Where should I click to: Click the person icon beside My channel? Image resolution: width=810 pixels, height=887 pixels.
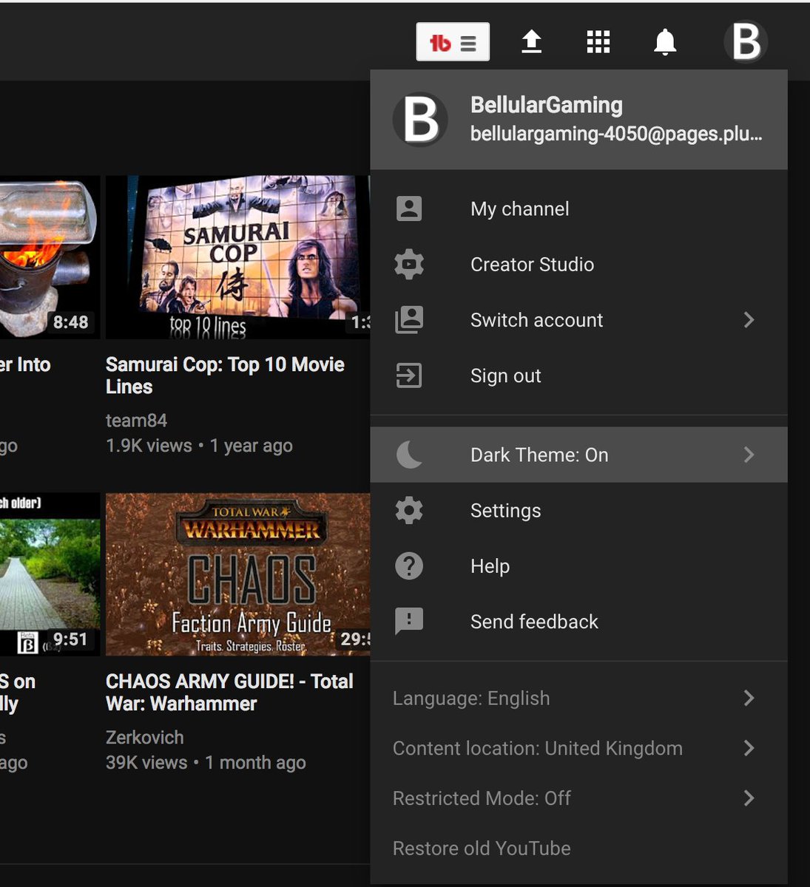[x=409, y=208]
